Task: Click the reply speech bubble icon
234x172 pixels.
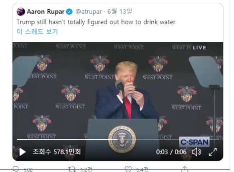Action: [x=16, y=169]
